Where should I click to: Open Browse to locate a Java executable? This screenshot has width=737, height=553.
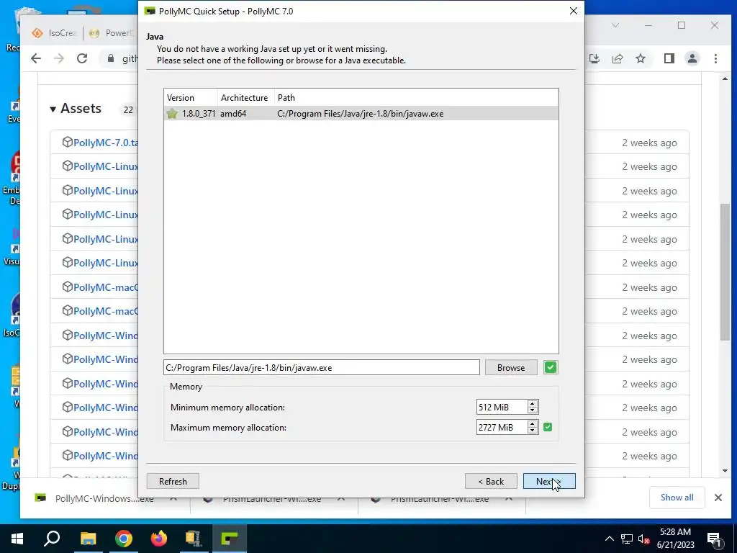pos(511,368)
